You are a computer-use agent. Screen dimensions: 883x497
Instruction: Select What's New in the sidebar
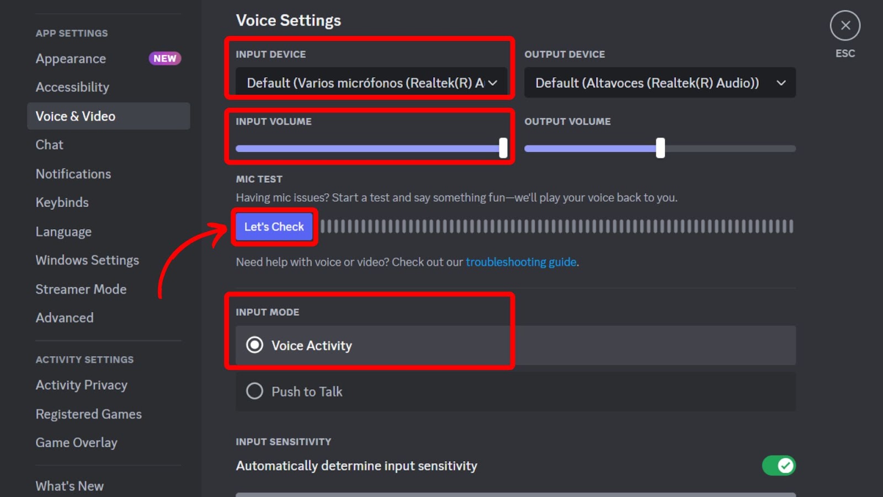[x=70, y=486]
